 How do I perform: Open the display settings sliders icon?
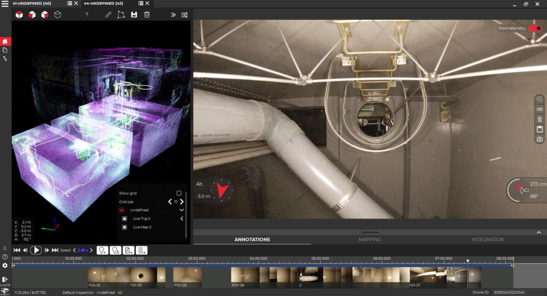pyautogui.click(x=184, y=15)
